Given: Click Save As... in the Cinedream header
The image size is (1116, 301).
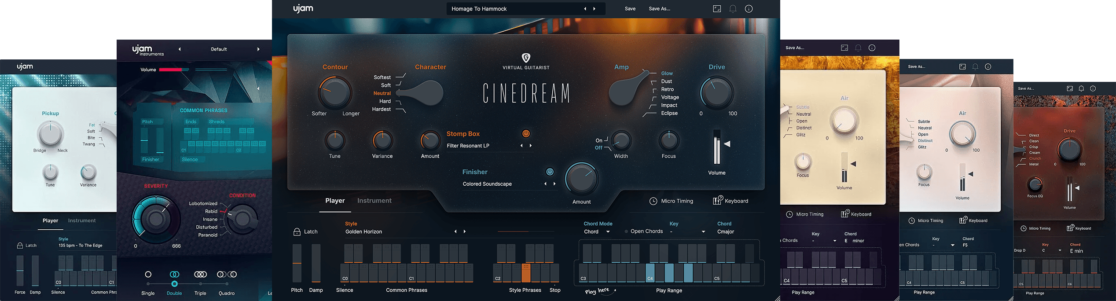Looking at the screenshot, I should pyautogui.click(x=659, y=9).
